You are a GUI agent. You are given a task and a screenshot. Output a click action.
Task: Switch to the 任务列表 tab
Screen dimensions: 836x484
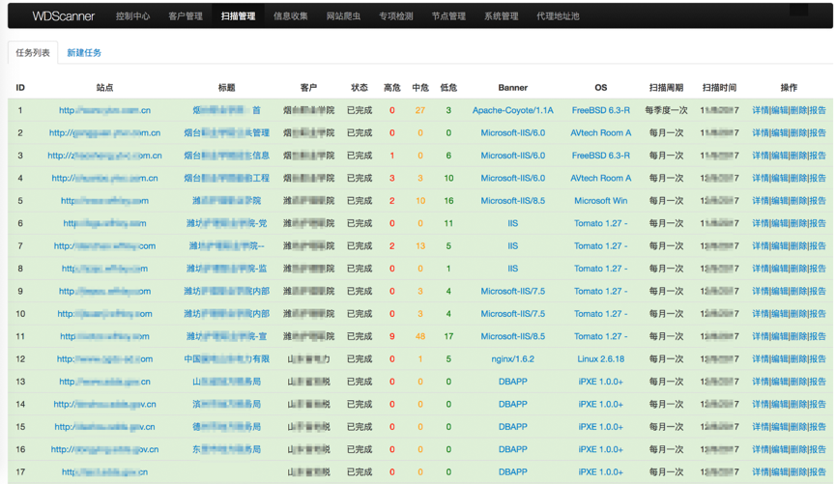pos(33,53)
